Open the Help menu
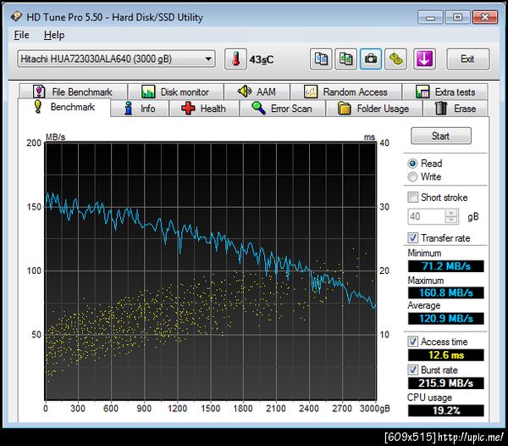Viewport: 508px width, 446px height. pos(53,35)
